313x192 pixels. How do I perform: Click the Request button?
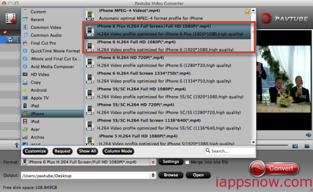63,151
